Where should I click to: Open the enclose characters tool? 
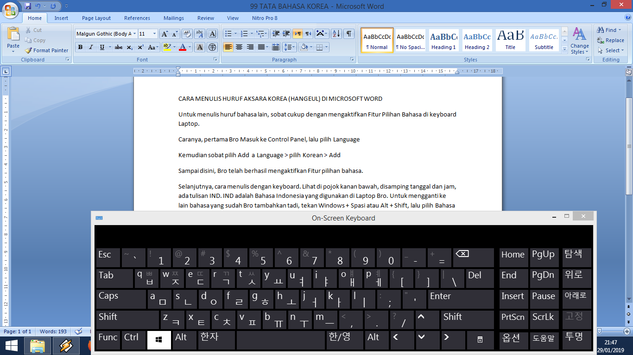tap(212, 47)
